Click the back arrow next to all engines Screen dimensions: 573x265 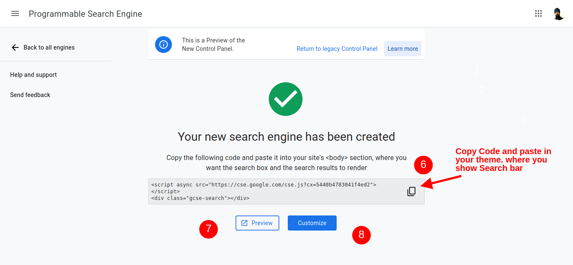15,47
